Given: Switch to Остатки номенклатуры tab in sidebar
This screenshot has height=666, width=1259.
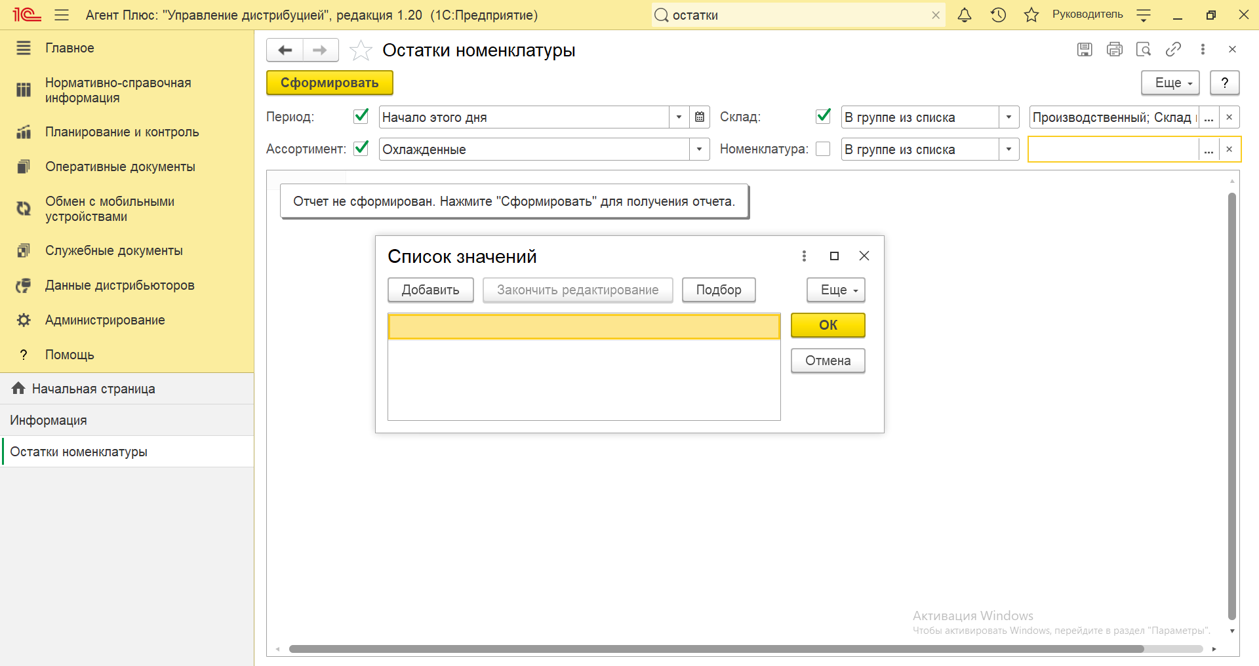Looking at the screenshot, I should pyautogui.click(x=127, y=452).
